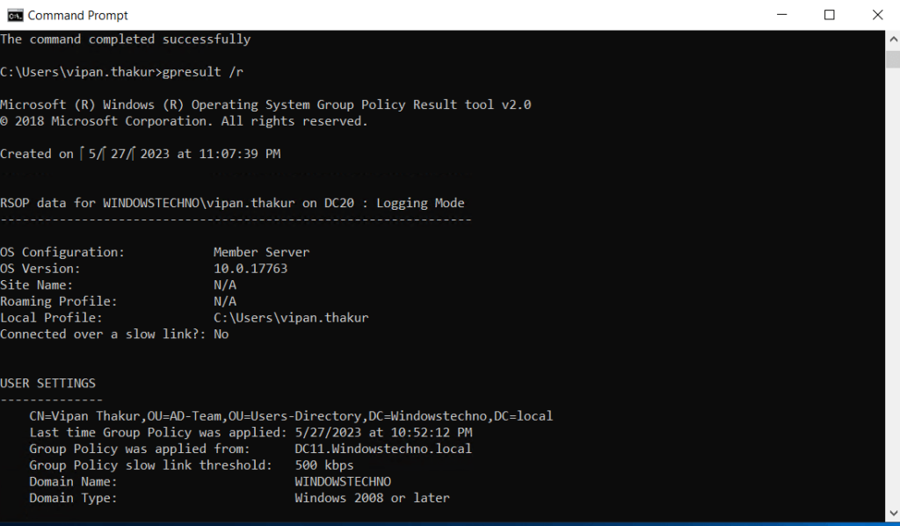
Task: Click the scrollbar up arrow
Action: coord(892,40)
